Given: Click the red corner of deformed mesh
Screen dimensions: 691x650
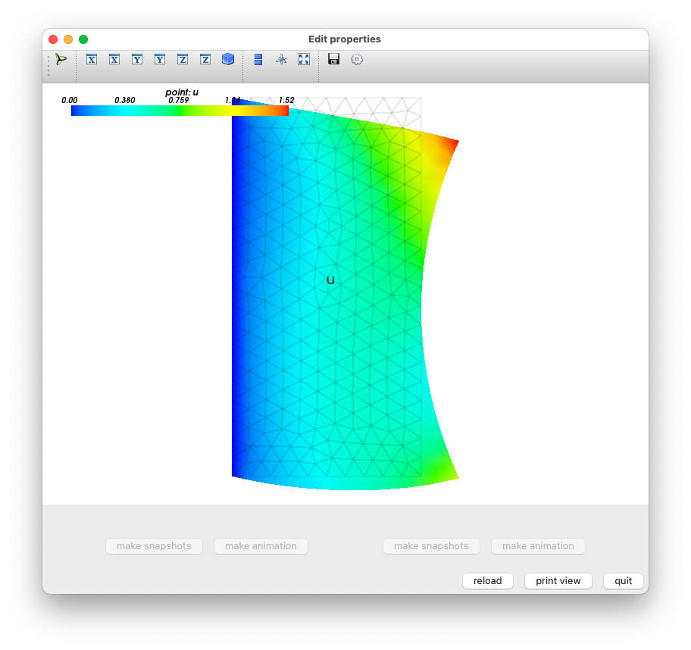Looking at the screenshot, I should tap(452, 144).
